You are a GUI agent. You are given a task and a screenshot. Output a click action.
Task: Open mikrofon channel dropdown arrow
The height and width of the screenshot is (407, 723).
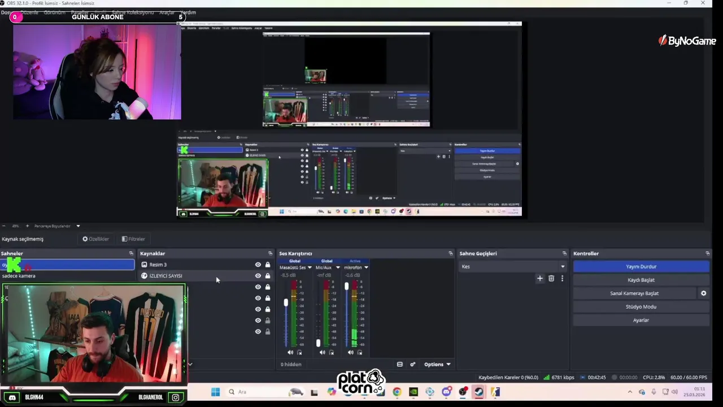(x=366, y=267)
